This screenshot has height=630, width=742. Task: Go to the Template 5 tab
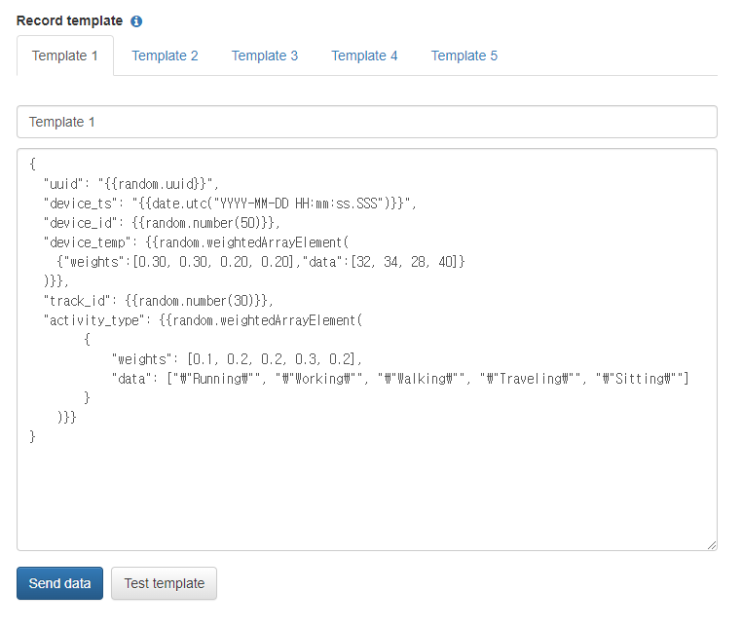tap(464, 56)
